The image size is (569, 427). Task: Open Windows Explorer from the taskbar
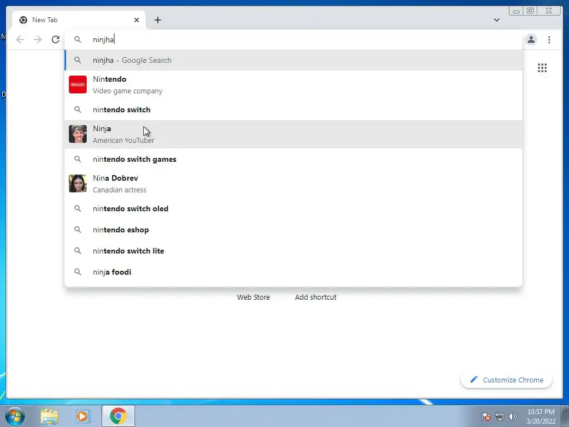point(49,416)
